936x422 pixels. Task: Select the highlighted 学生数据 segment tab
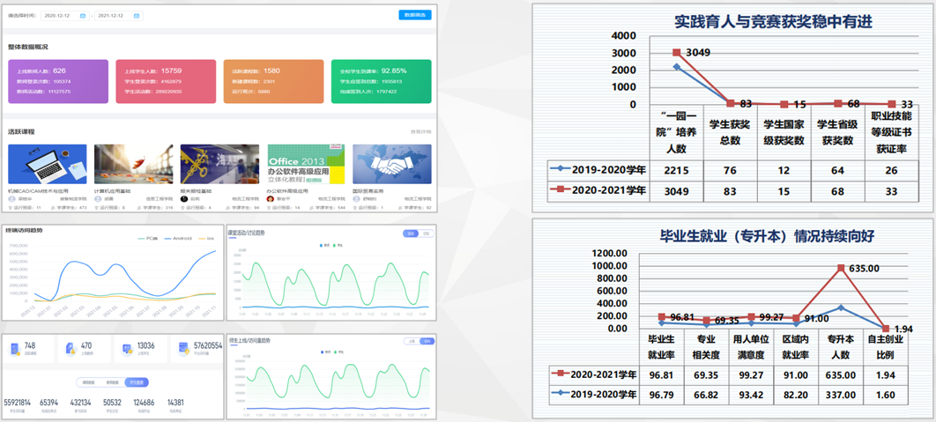click(138, 383)
